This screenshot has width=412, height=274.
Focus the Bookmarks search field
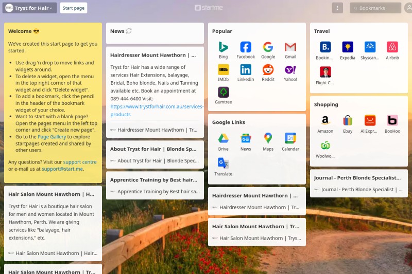375,8
